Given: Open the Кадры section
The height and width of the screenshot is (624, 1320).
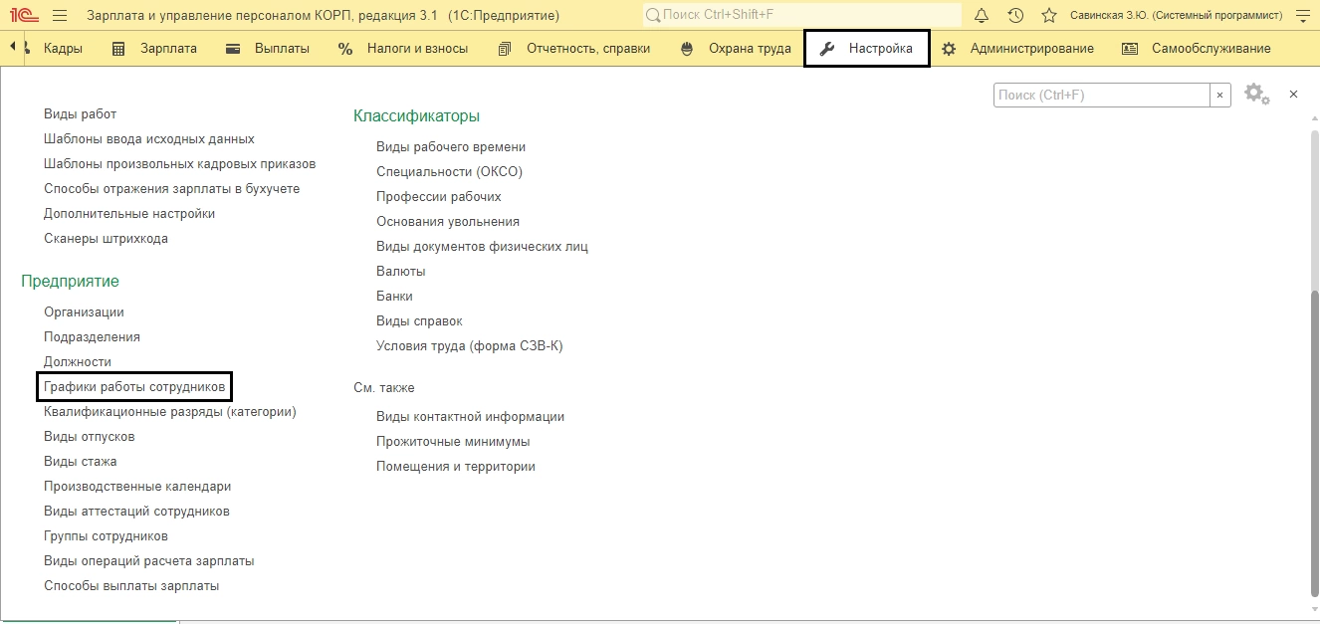Looking at the screenshot, I should point(63,48).
